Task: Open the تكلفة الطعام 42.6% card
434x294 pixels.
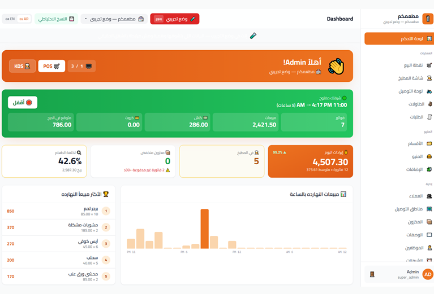Action: pos(44,161)
